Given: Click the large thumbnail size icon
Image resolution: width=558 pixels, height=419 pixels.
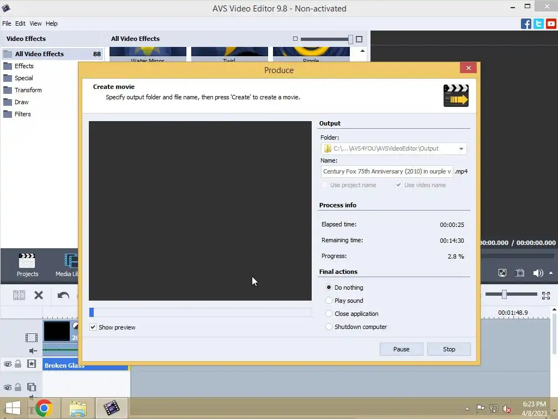Looking at the screenshot, I should tap(359, 39).
